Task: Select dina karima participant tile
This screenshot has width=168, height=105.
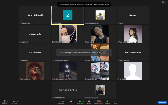Action: 35,52
